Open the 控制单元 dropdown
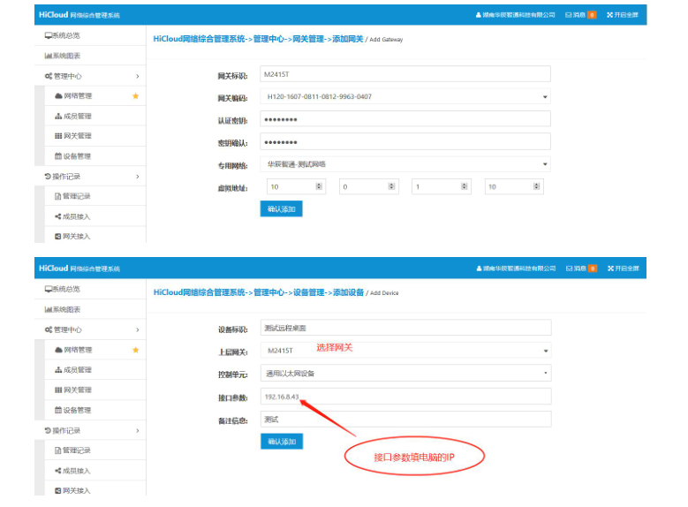Viewport: 688px width, 507px height. pyautogui.click(x=544, y=373)
